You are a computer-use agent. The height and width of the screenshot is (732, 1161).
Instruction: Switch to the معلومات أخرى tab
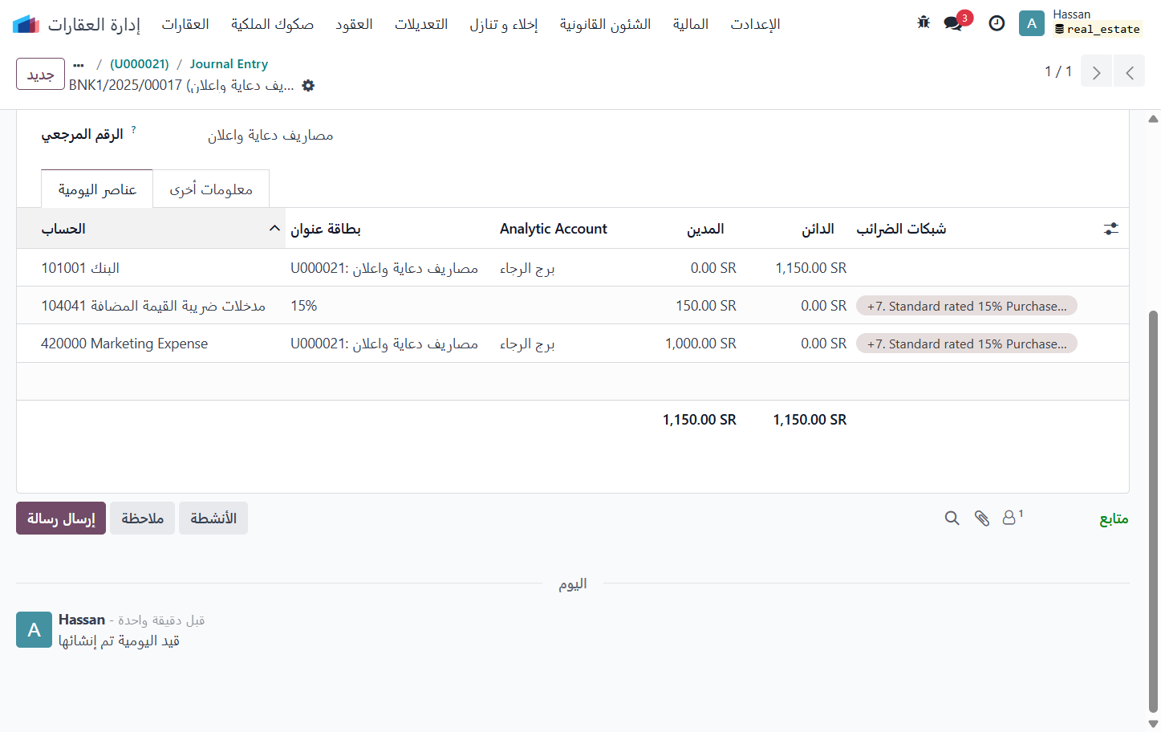211,189
